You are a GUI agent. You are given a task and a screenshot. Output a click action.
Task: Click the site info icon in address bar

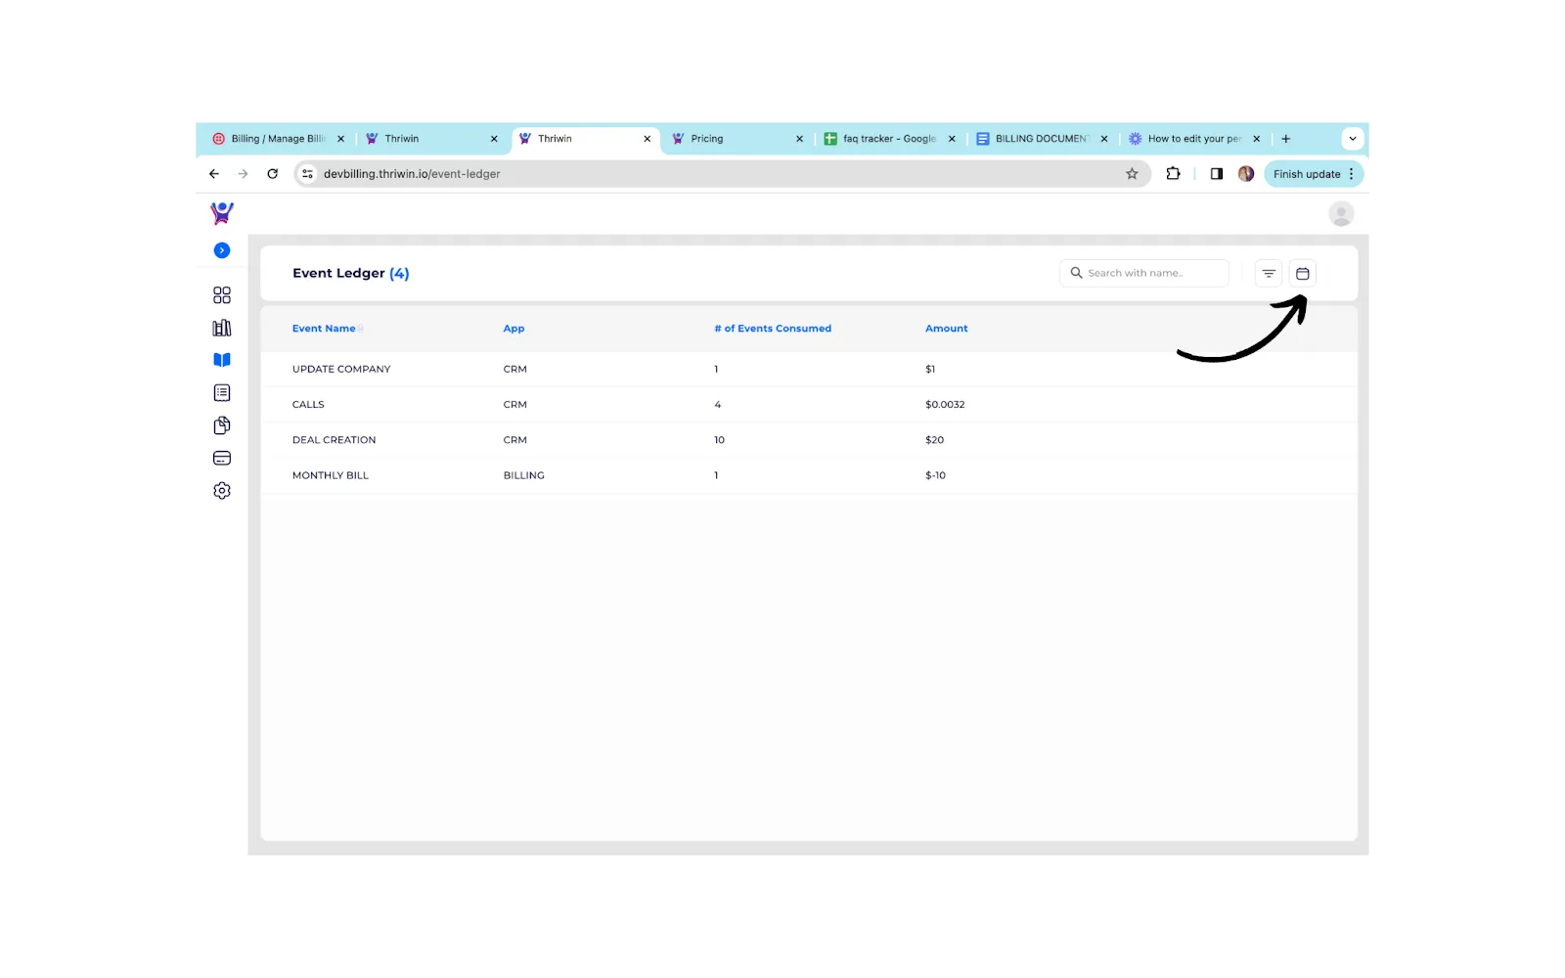click(307, 174)
